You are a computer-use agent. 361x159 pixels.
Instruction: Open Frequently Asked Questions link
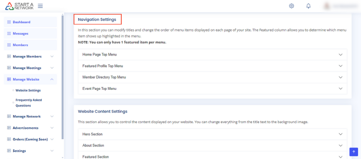[x=29, y=103]
